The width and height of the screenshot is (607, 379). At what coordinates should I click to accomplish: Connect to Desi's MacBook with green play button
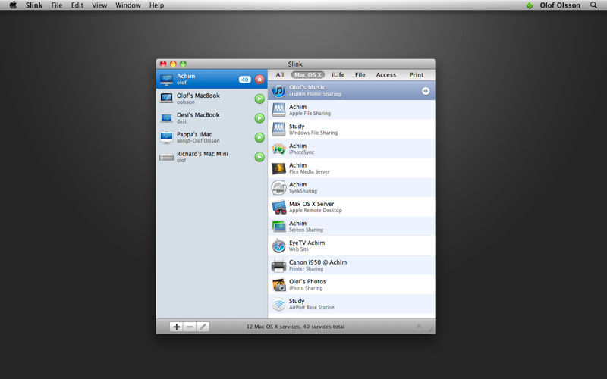(259, 118)
